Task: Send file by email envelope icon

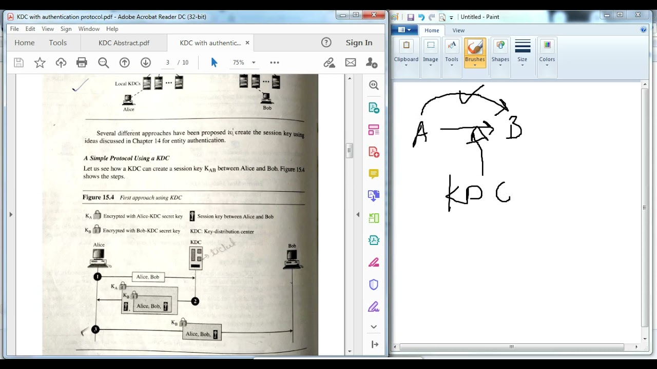Action: [351, 63]
